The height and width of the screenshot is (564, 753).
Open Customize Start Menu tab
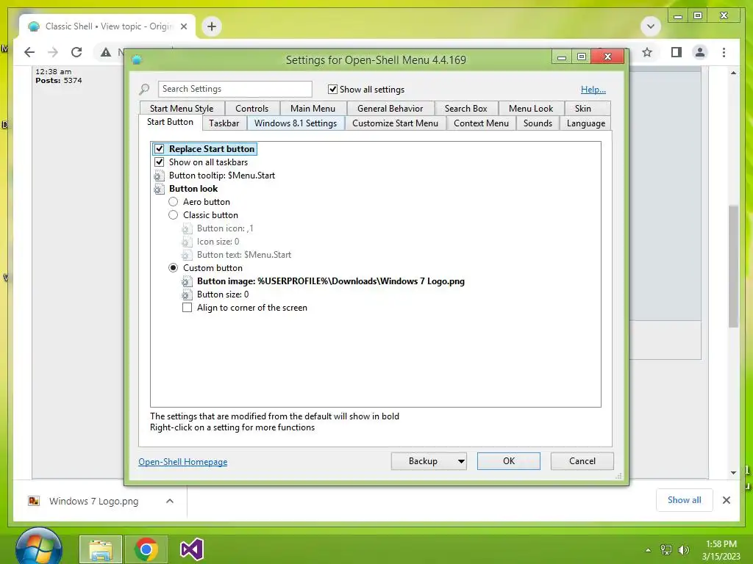395,123
